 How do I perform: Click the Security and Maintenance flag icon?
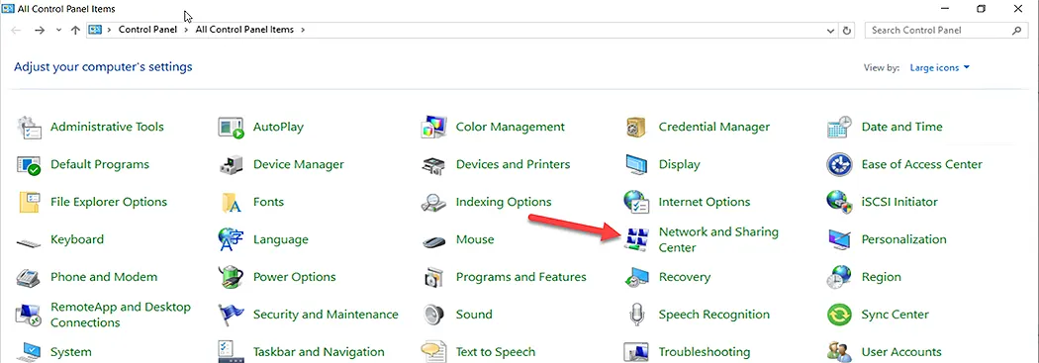(x=232, y=315)
